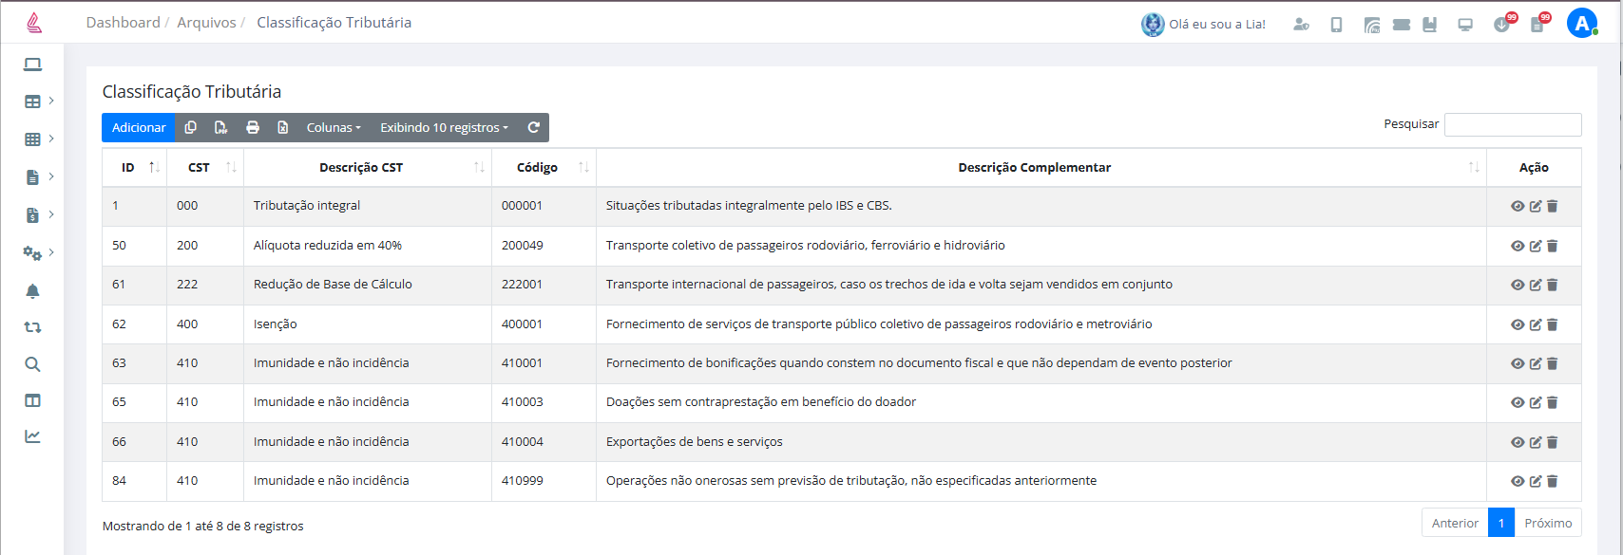Open the downloads icon with the 99 badge
The width and height of the screenshot is (1623, 555).
click(1503, 24)
